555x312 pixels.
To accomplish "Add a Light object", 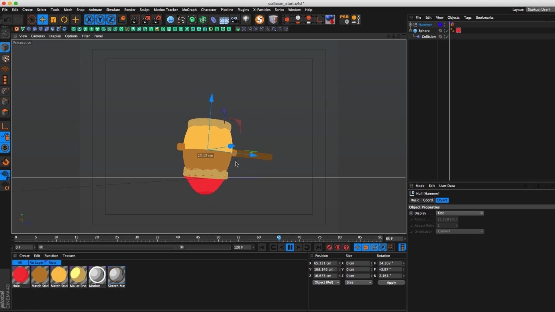I will coord(246,20).
